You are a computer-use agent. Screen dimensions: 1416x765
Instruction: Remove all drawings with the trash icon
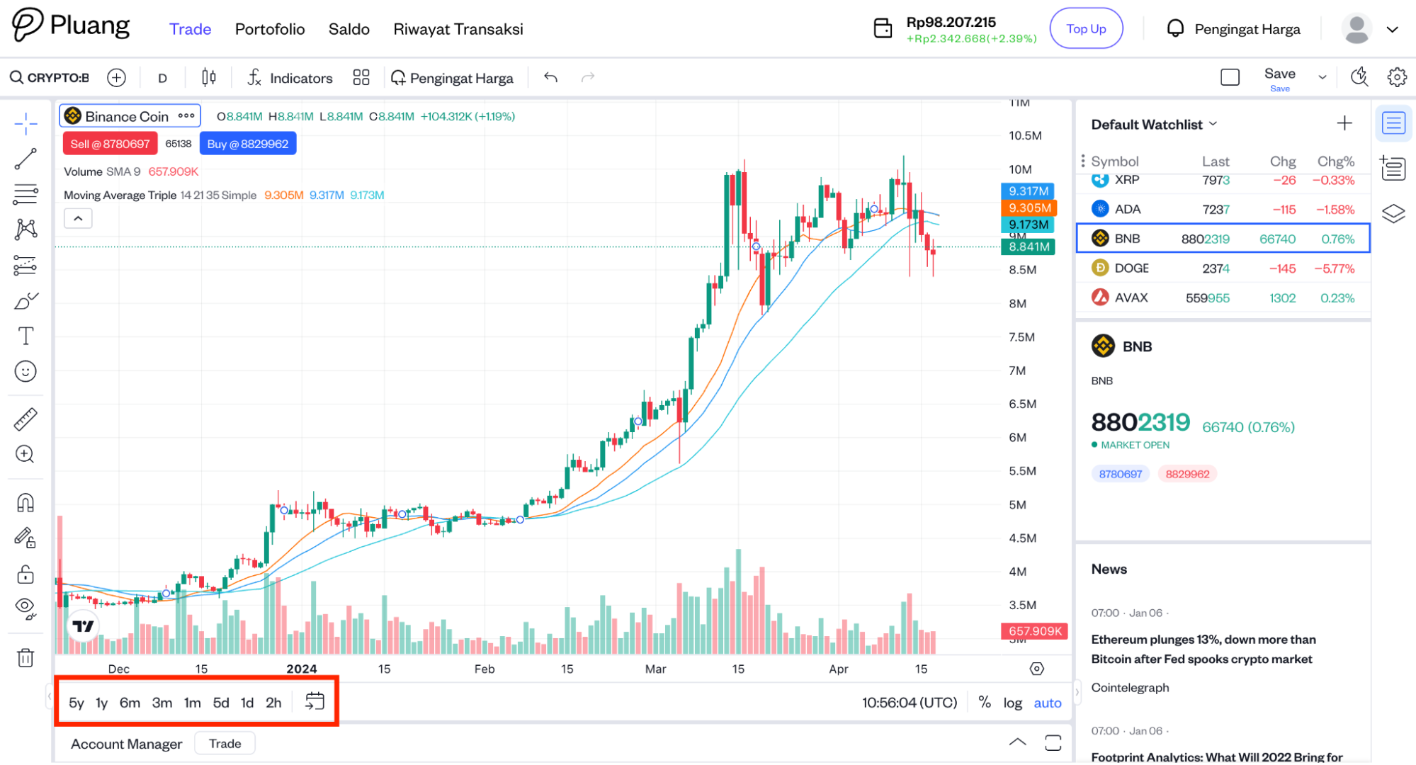[26, 657]
